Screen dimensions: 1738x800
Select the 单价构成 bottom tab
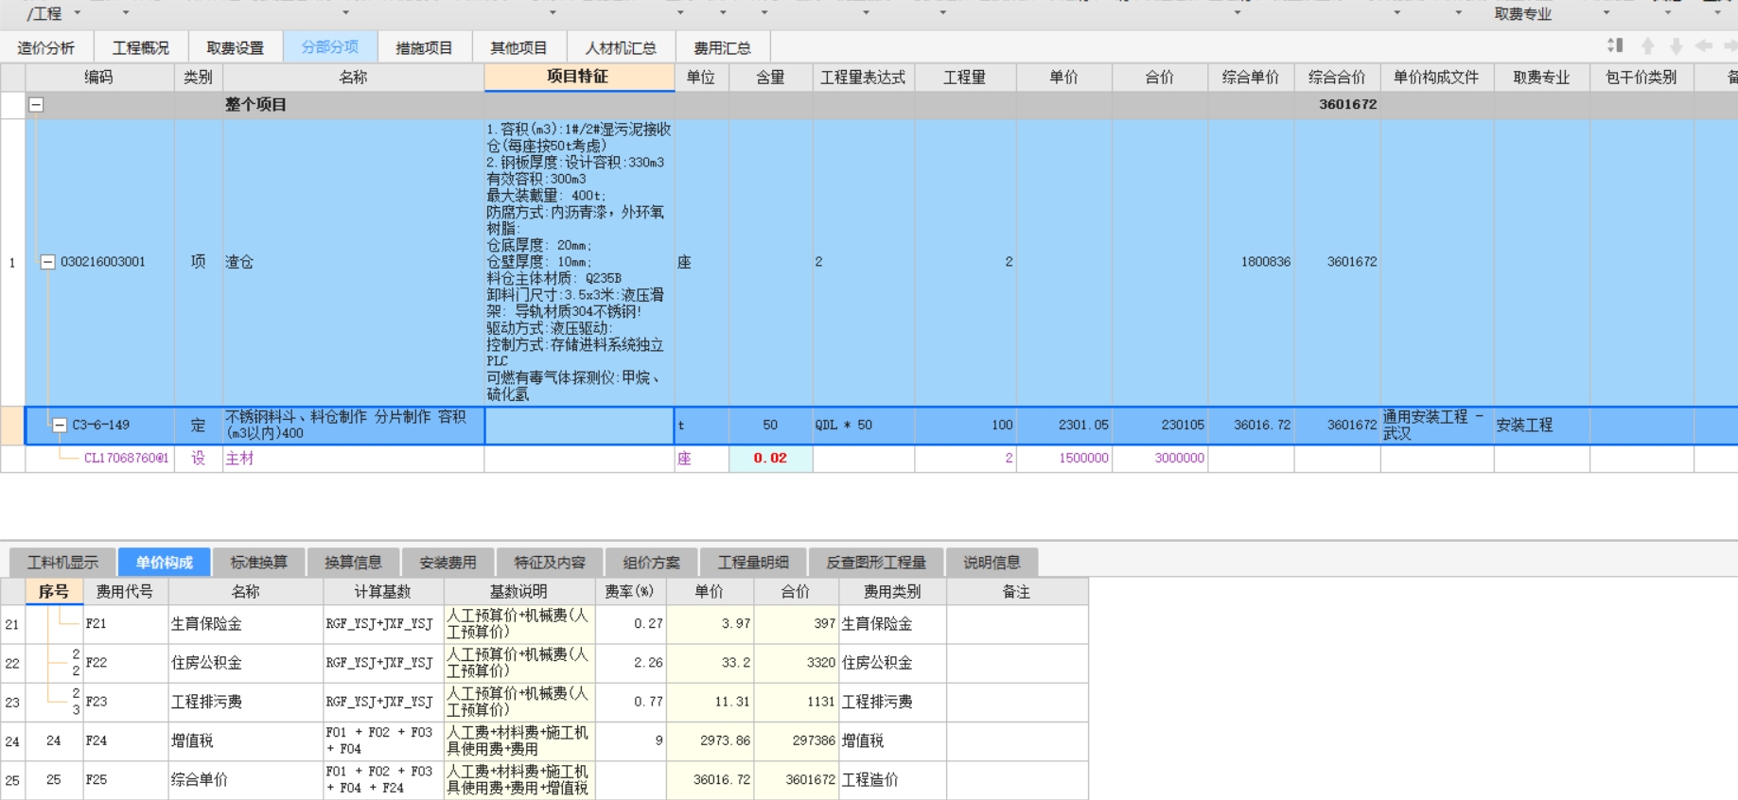click(165, 563)
